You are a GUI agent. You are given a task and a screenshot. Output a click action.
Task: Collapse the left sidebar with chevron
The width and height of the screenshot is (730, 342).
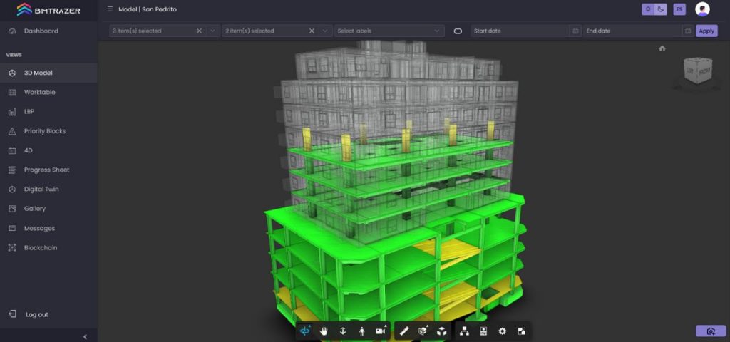point(85,336)
